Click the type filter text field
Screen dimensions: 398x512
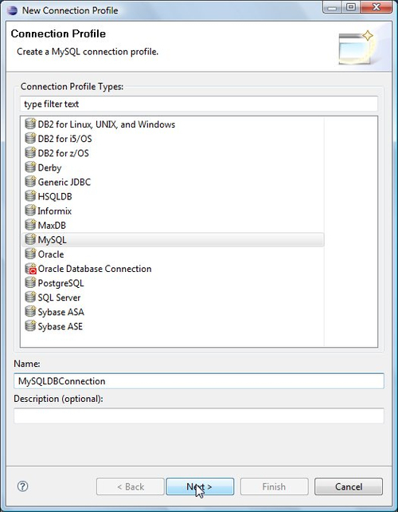199,104
